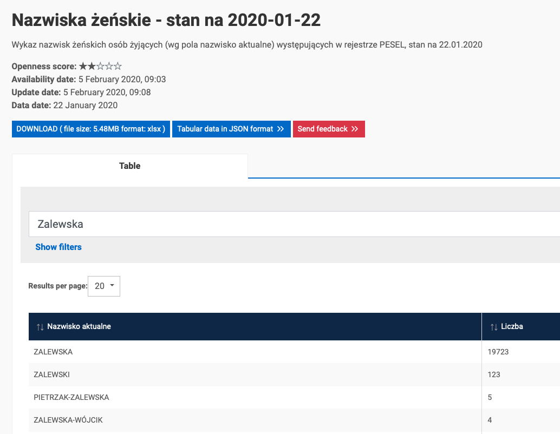Focus the Zalewska search field
This screenshot has height=434, width=560.
pos(294,224)
